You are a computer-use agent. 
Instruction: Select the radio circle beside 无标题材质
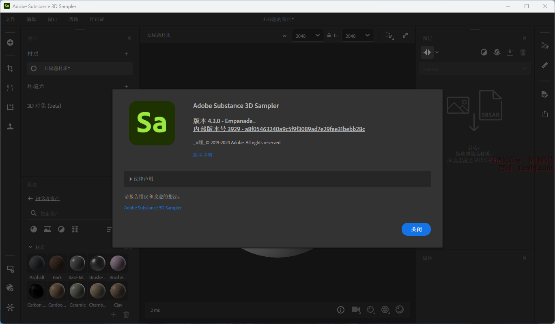(x=34, y=68)
